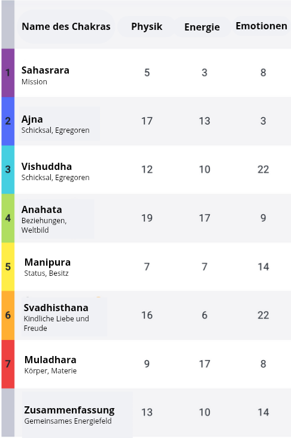Click Vishuddha Energie value 10
Viewport: 291px width, 438px height.
(x=204, y=169)
